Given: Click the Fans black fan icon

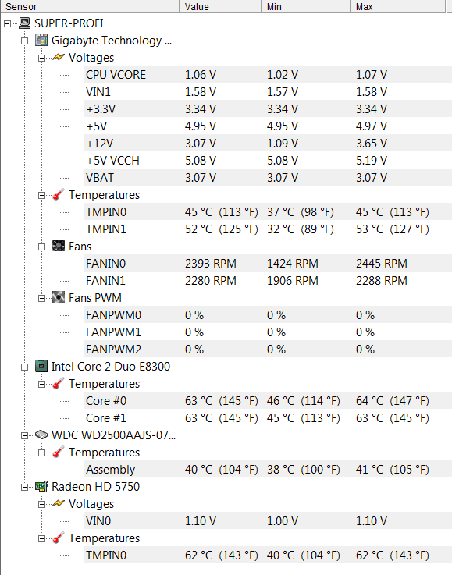Looking at the screenshot, I should 59,246.
